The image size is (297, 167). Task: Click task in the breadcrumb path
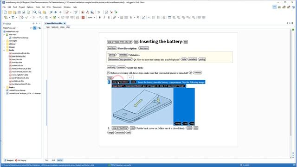click(48, 27)
